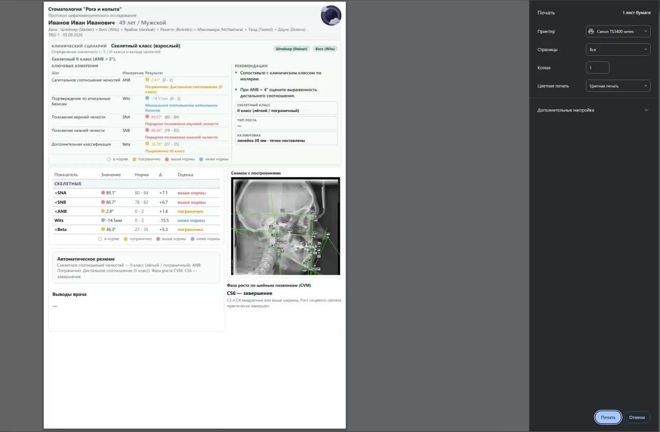The image size is (660, 432).
Task: Click the Отмена button
Action: click(637, 417)
